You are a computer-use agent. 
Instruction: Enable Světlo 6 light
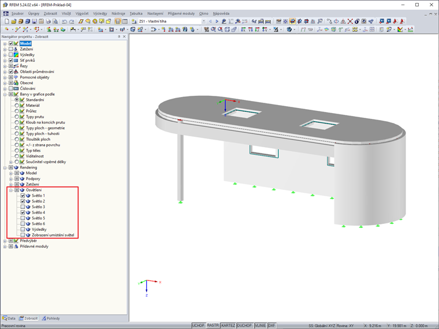click(x=23, y=223)
